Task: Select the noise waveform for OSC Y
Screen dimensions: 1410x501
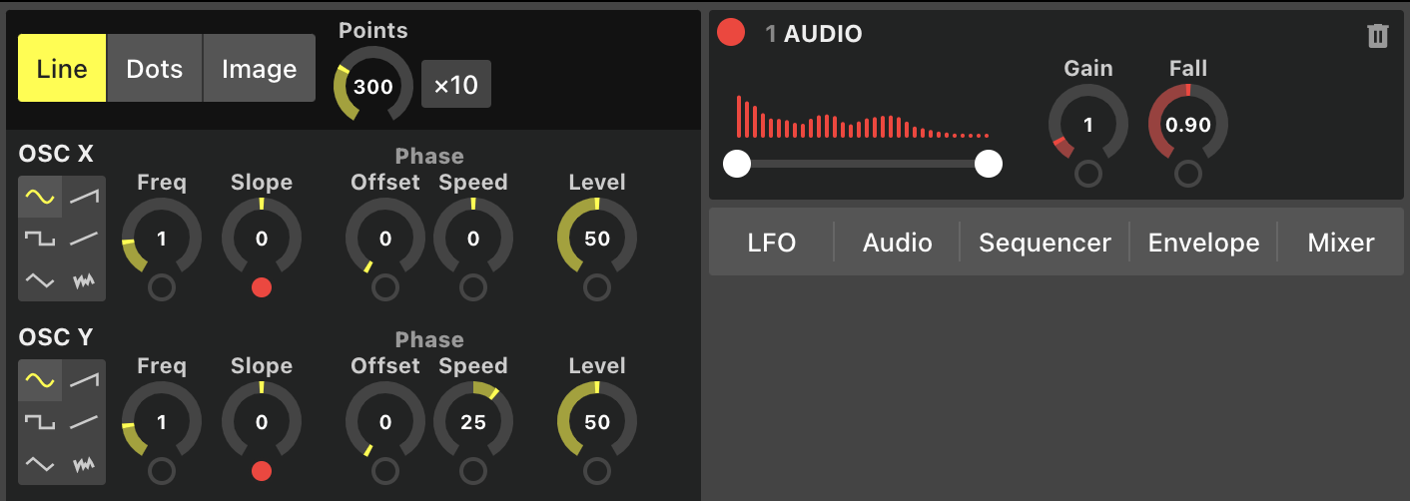Action: 84,464
